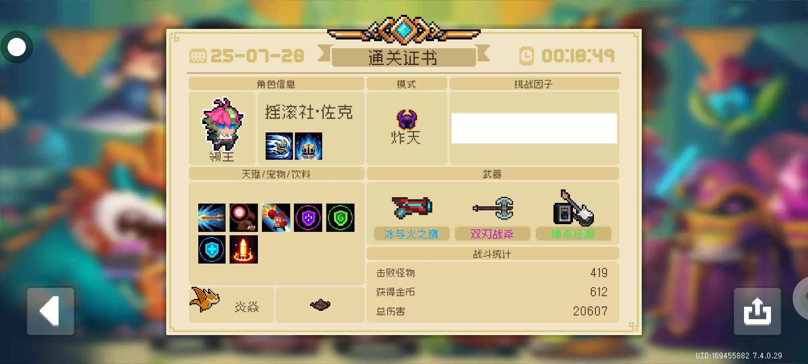Tap the white screen-record dot
The width and height of the screenshot is (808, 364).
click(x=16, y=47)
